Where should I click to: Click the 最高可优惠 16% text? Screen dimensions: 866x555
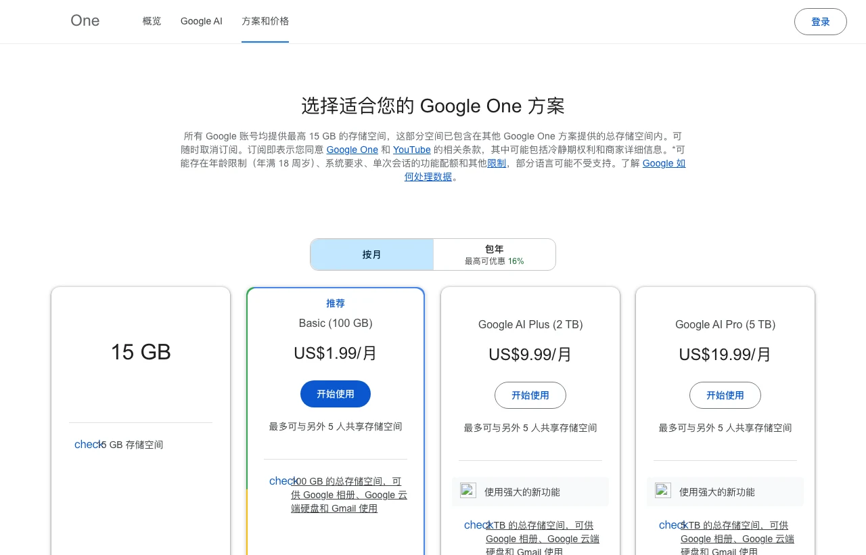pos(495,261)
